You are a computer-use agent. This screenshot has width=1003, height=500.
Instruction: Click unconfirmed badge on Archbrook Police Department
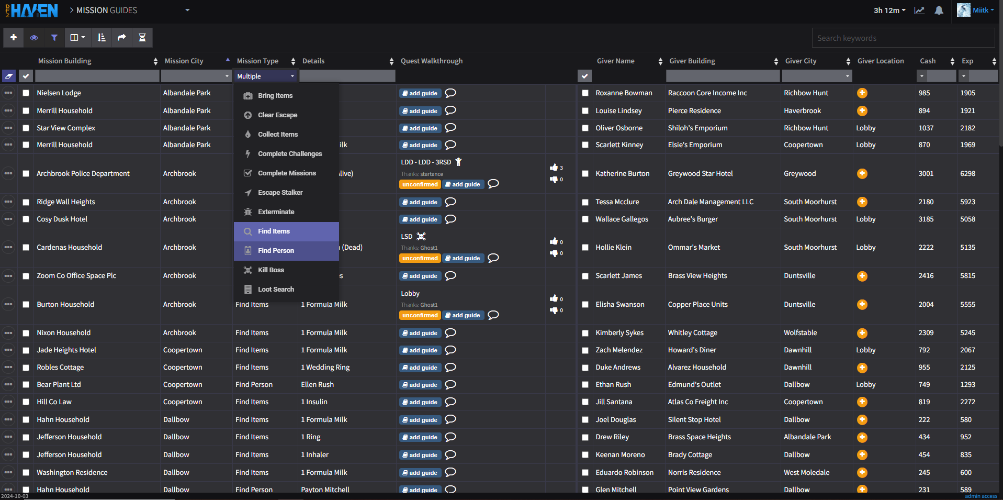point(420,184)
